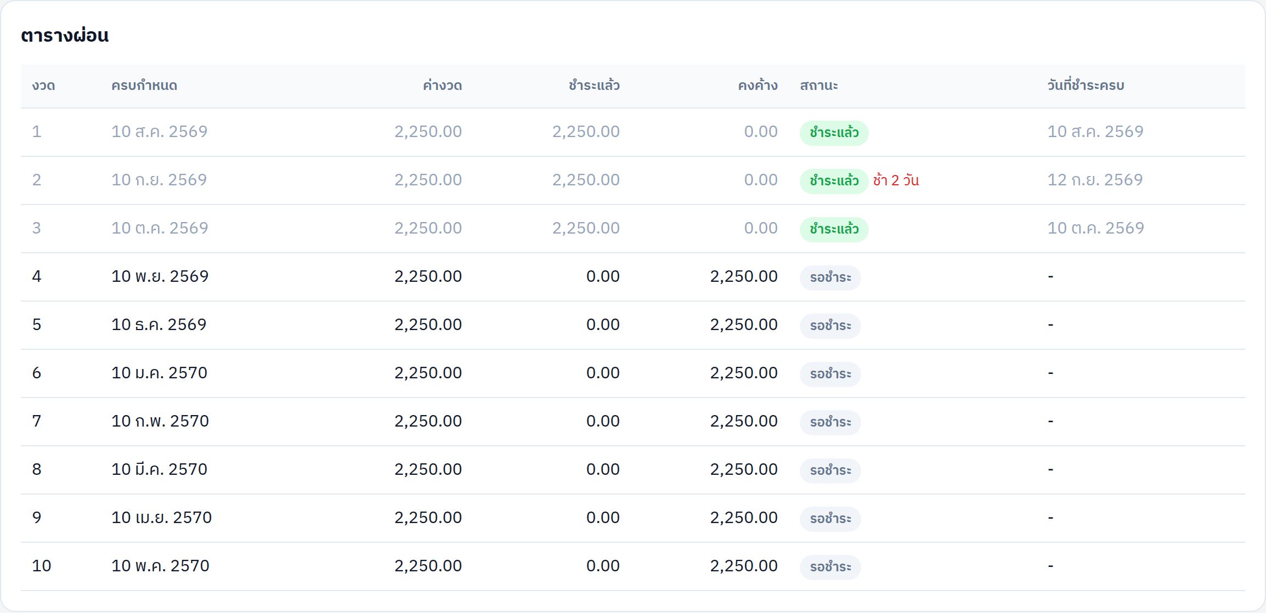Click the สถานะ column header
Viewport: 1266px width, 613px height.
coord(819,86)
